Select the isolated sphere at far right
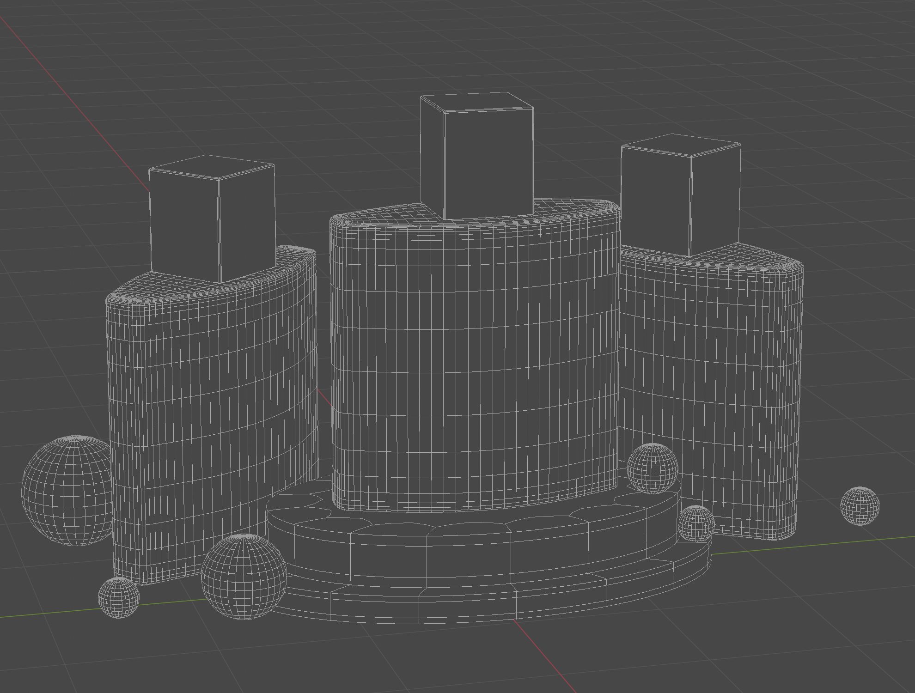915x693 pixels. (860, 506)
